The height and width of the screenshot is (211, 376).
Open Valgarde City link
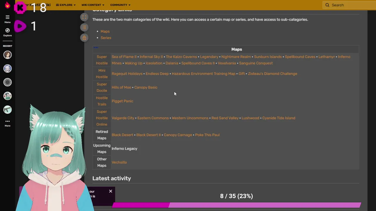click(x=123, y=118)
